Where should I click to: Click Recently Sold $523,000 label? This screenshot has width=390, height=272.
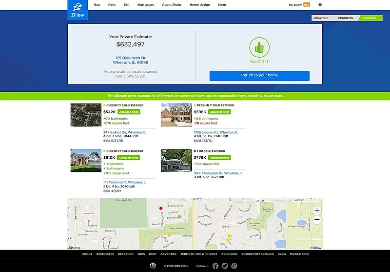tap(125, 105)
